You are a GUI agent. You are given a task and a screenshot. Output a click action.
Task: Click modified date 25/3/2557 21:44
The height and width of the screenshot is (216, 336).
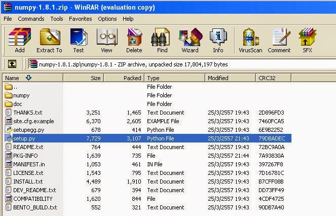tap(229, 156)
